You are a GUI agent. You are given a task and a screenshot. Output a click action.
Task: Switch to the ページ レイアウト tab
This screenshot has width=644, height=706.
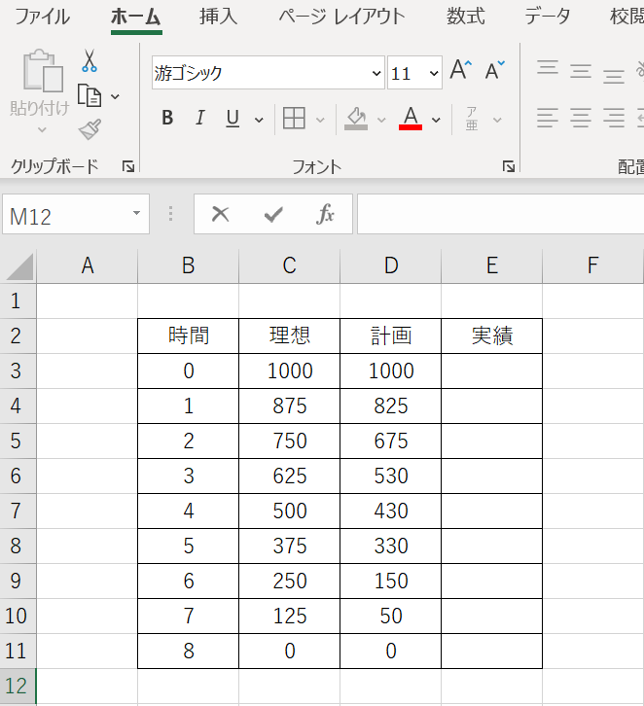point(342,18)
